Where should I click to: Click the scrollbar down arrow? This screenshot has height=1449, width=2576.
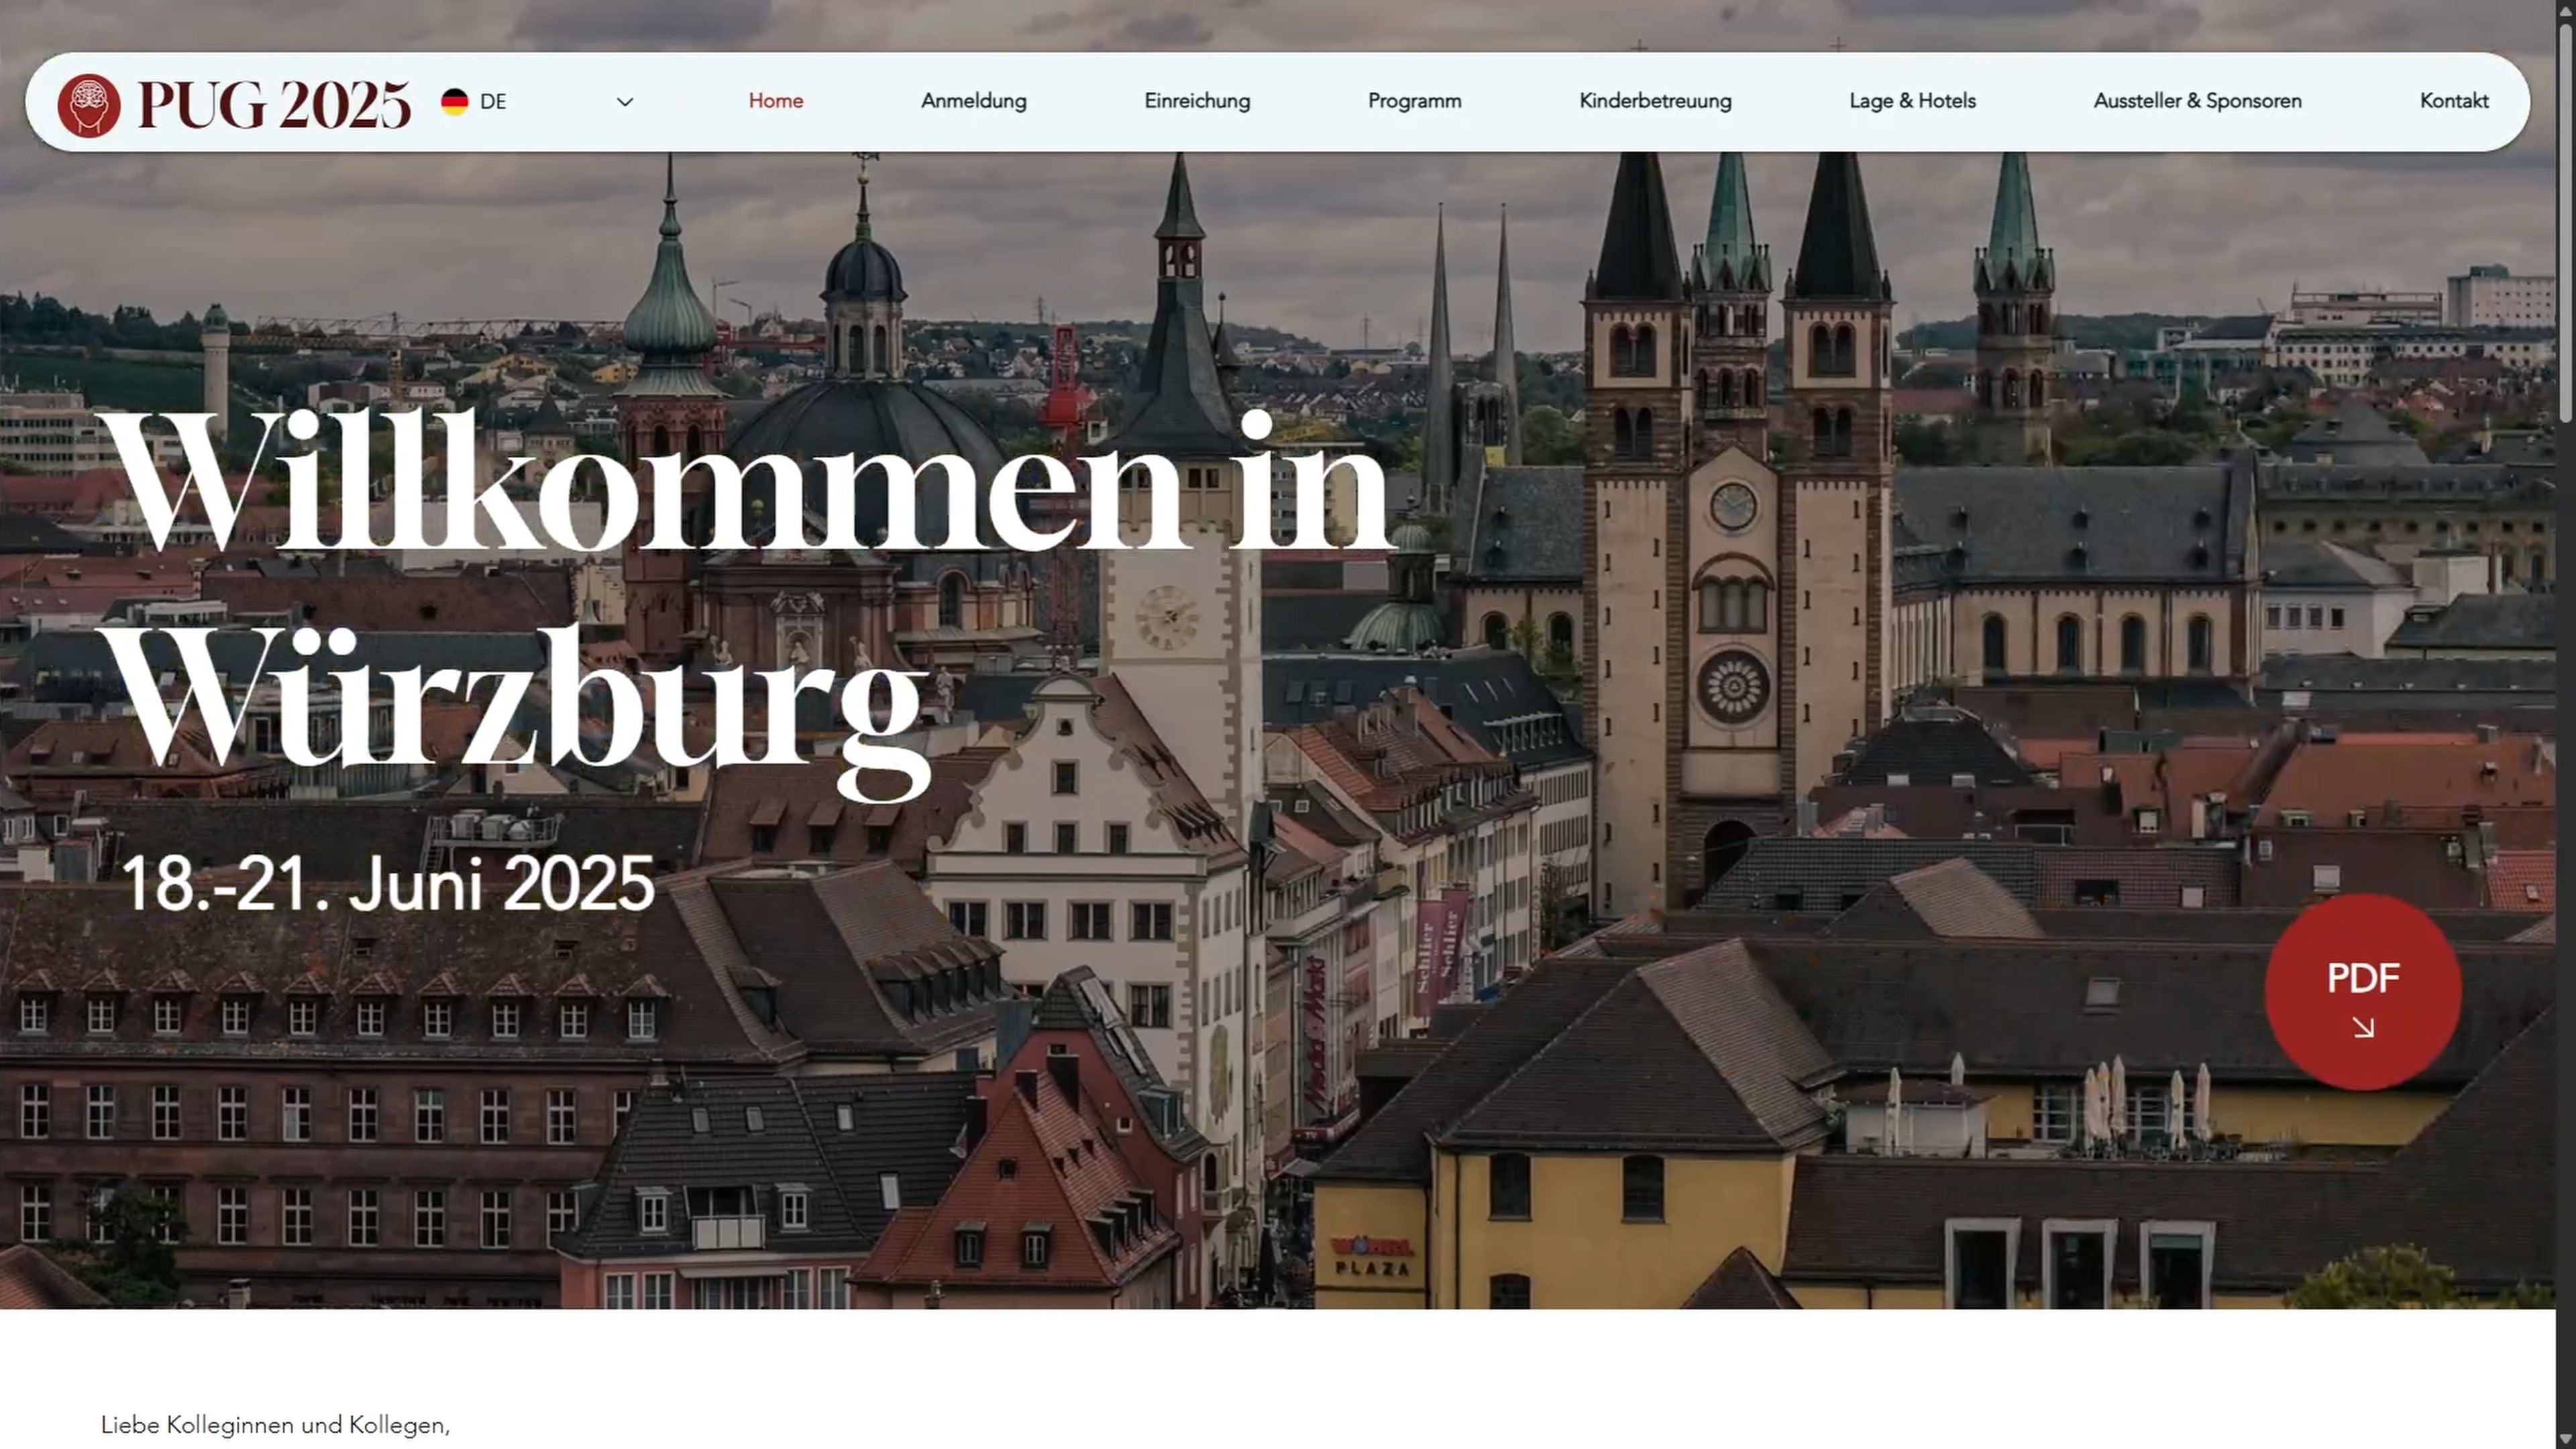coord(2566,1438)
